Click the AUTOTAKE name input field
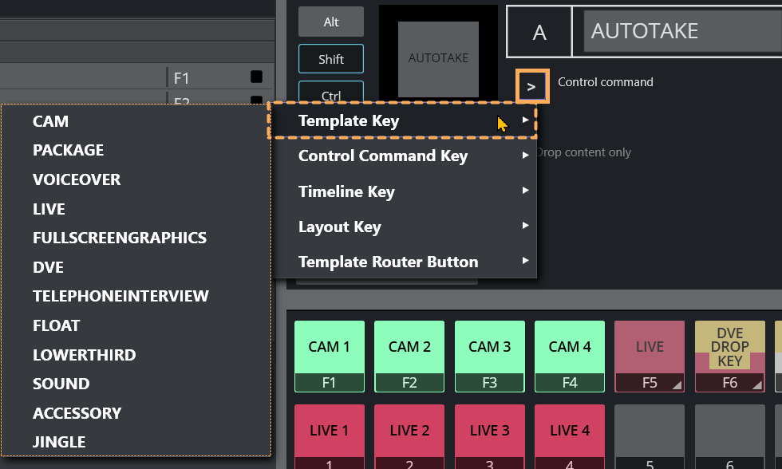The width and height of the screenshot is (782, 469). coord(681,31)
